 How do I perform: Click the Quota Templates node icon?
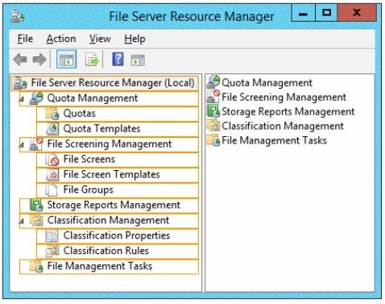click(x=52, y=129)
